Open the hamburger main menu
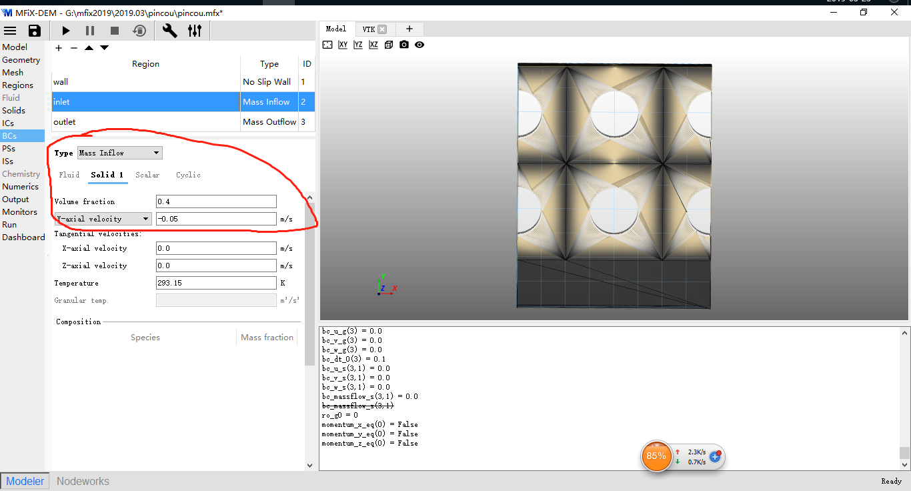The width and height of the screenshot is (911, 491). coord(11,31)
